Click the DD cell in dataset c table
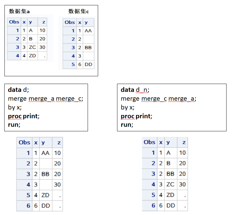The width and height of the screenshot is (232, 215). [x=88, y=64]
